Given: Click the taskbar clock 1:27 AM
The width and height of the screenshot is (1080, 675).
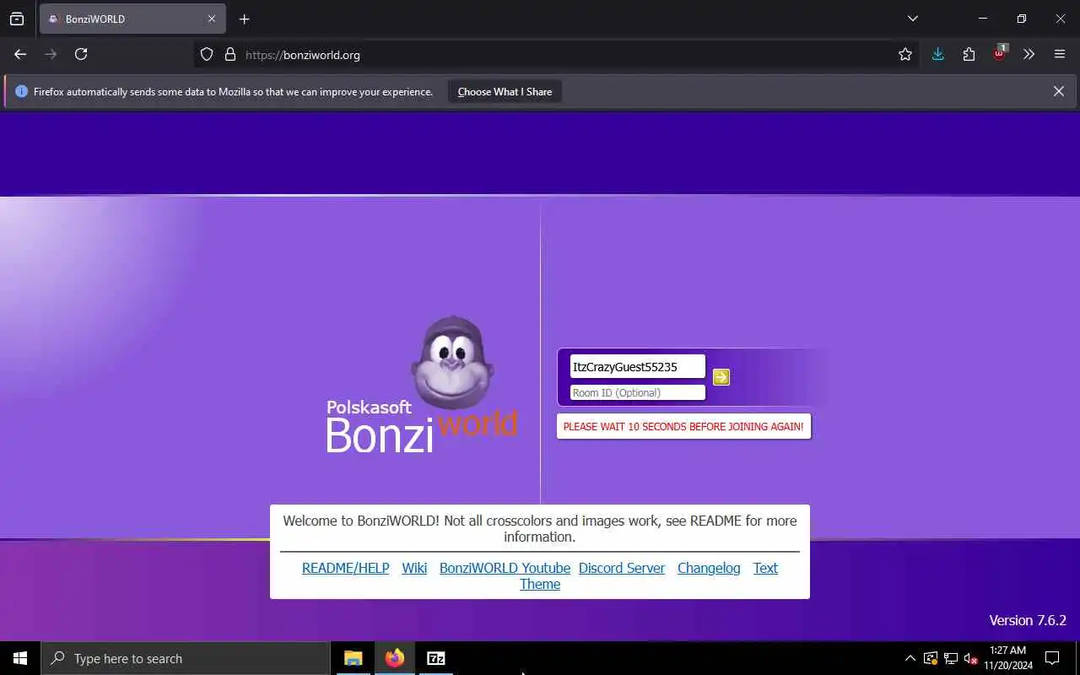Looking at the screenshot, I should tap(1007, 658).
